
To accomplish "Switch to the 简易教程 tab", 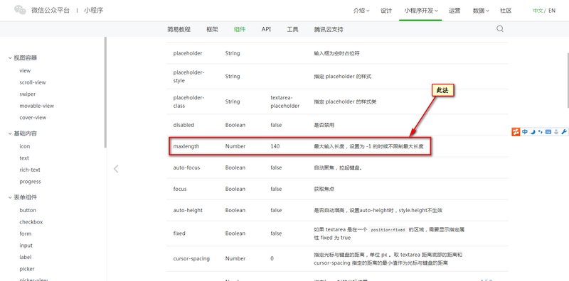I will (179, 29).
